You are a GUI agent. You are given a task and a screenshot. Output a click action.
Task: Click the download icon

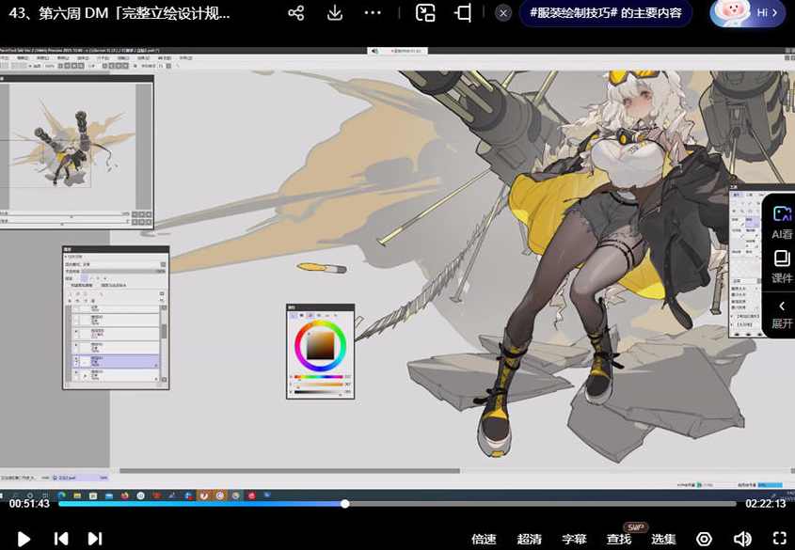[x=335, y=13]
